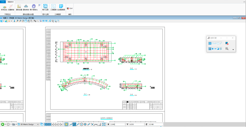Toggle view number 8 in view group
This screenshot has height=127, width=246.
click(62, 124)
